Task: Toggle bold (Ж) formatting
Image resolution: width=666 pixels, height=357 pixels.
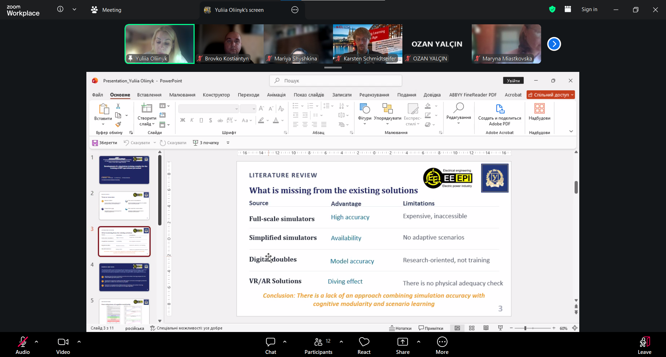Action: coord(183,120)
